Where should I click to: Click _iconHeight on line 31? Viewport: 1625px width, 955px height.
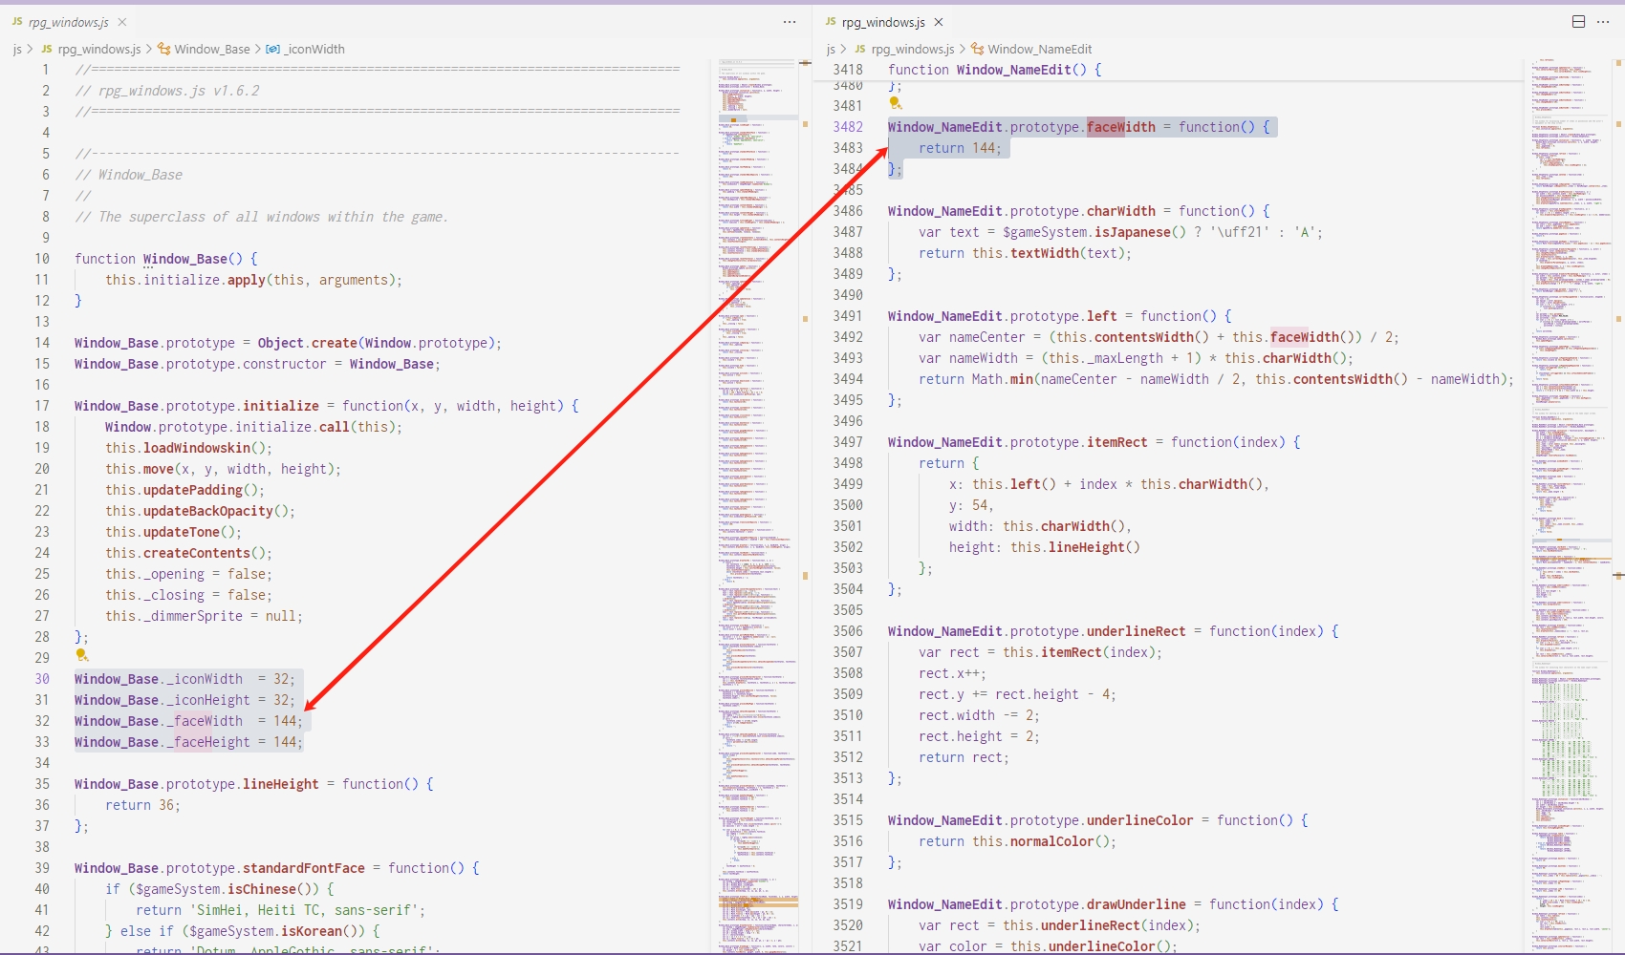(x=208, y=700)
